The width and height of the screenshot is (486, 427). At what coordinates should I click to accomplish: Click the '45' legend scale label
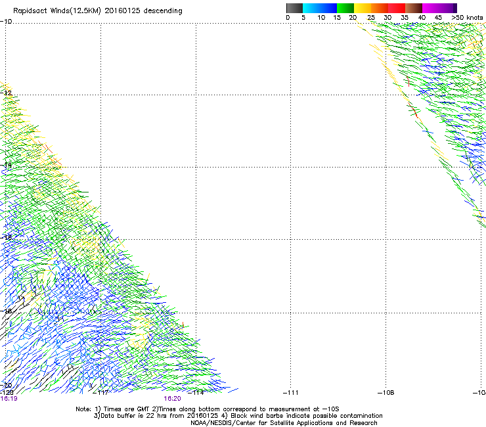438,18
